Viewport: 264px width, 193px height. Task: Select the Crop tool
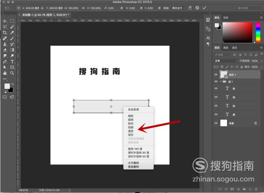tap(5, 33)
